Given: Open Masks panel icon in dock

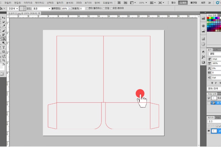Looking at the screenshot, I should coord(203,31).
